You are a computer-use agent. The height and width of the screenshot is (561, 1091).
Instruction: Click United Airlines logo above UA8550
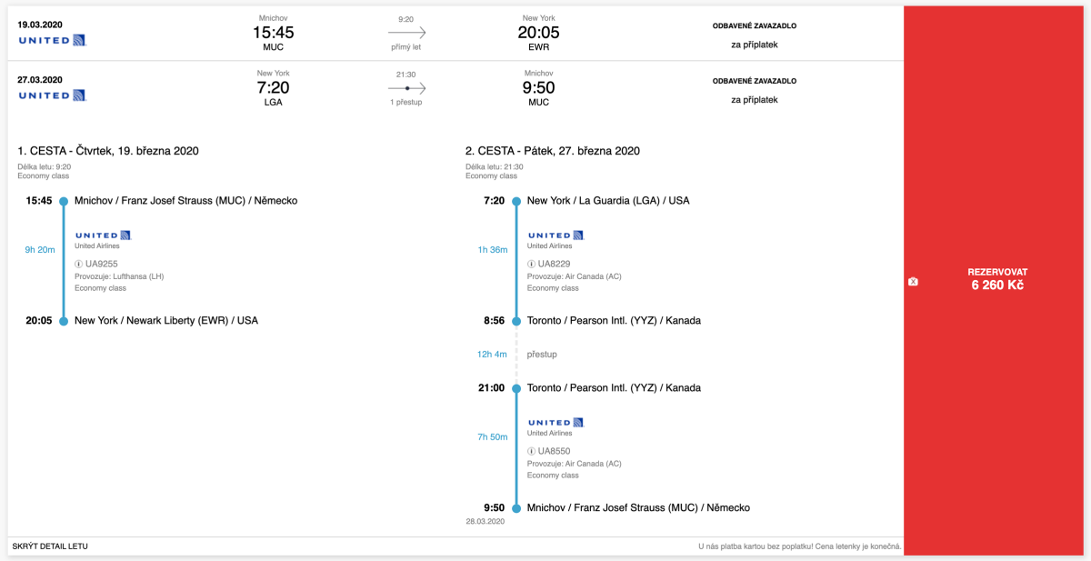556,422
